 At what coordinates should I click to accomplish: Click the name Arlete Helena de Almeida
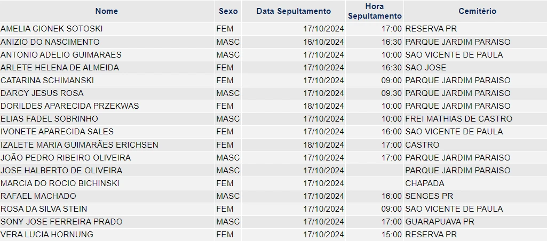click(60, 68)
